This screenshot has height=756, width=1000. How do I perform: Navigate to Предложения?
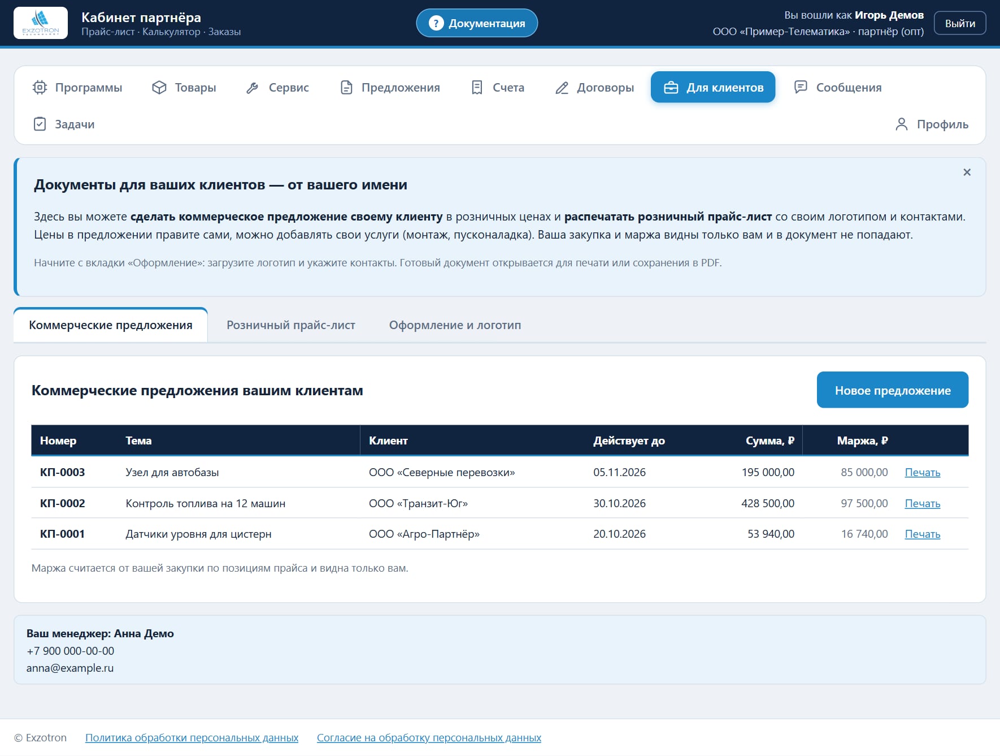(x=390, y=88)
